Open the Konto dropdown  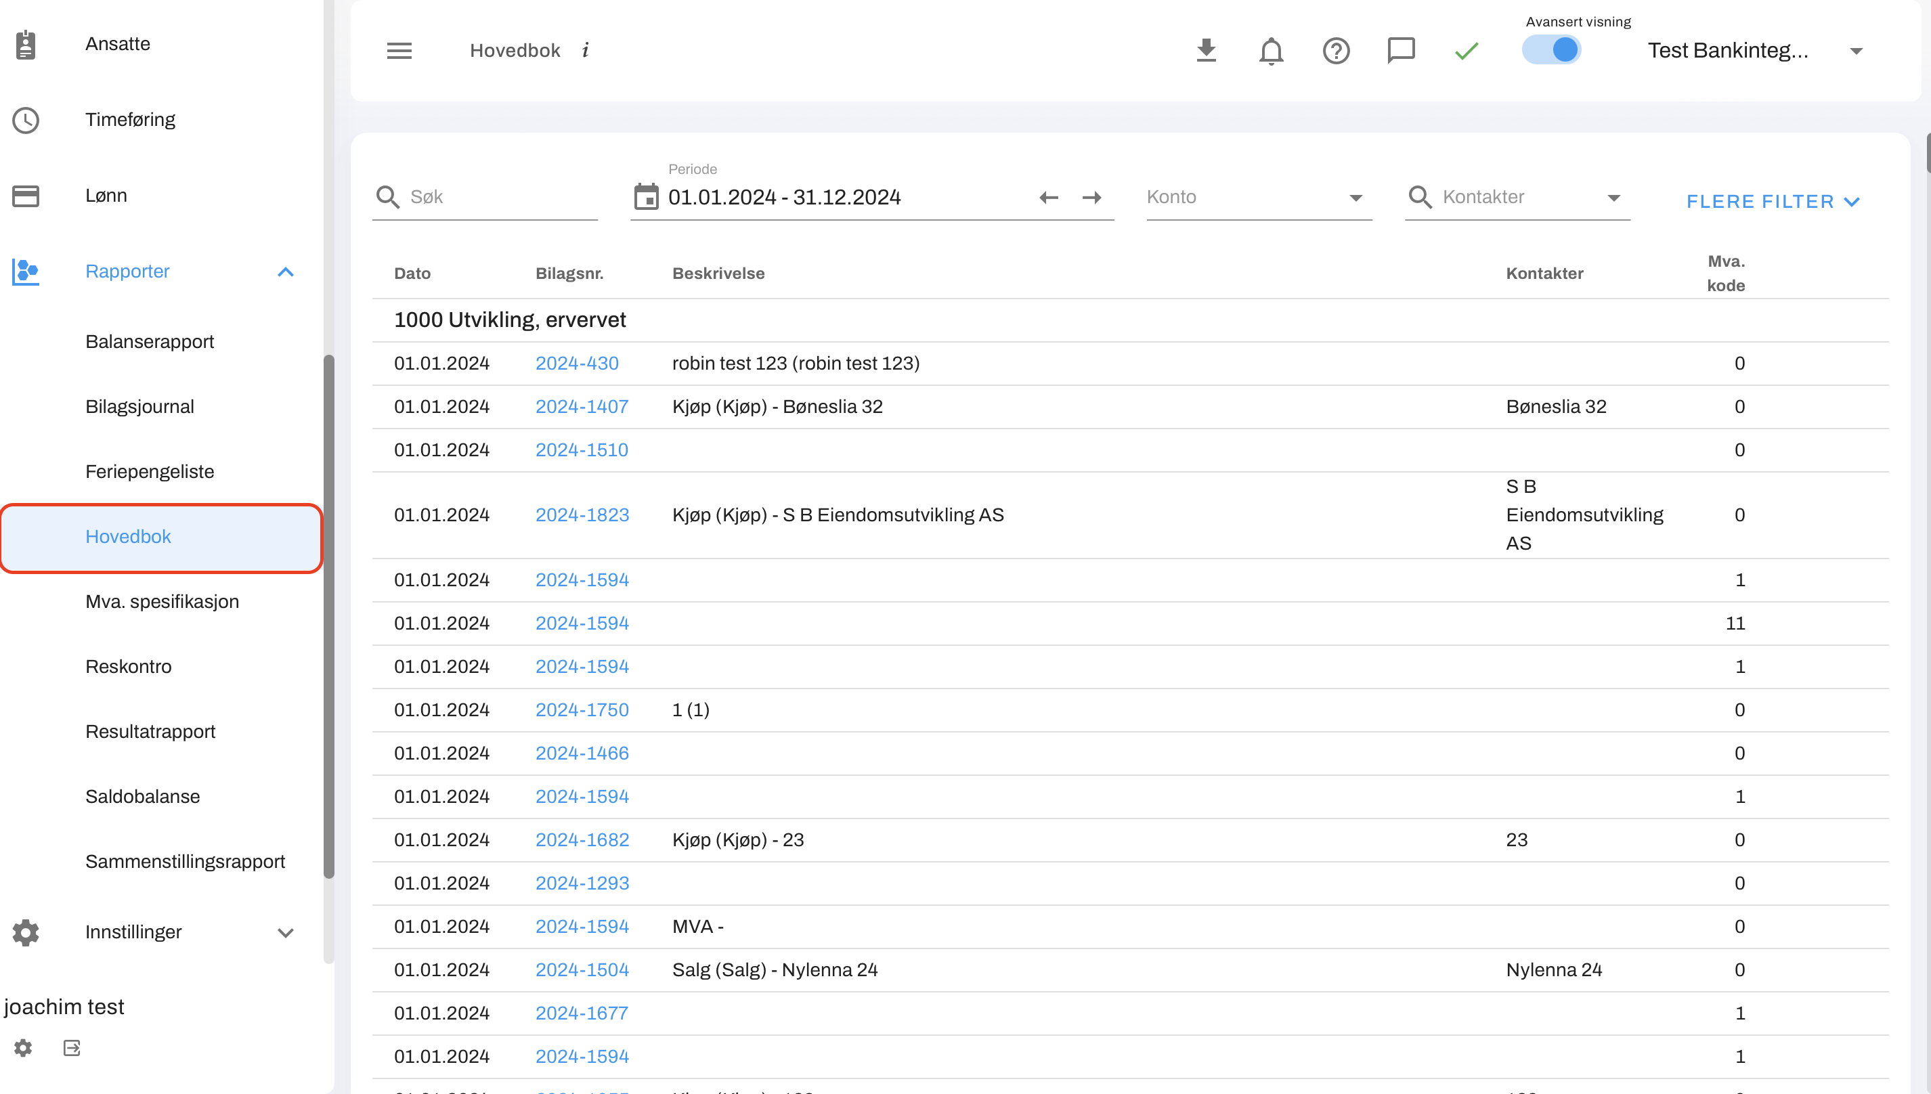click(1259, 198)
